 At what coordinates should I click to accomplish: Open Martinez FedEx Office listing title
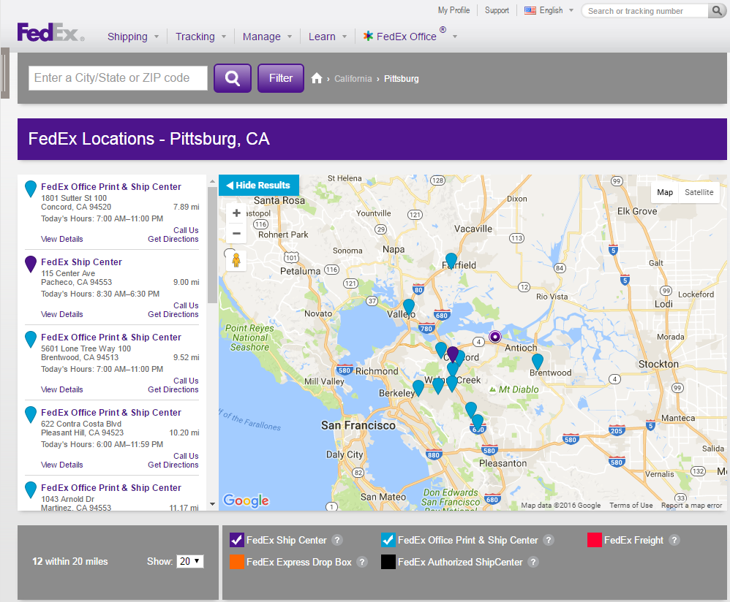[x=110, y=487]
